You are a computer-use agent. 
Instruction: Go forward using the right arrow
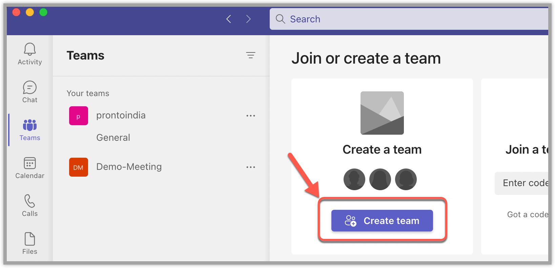click(248, 19)
